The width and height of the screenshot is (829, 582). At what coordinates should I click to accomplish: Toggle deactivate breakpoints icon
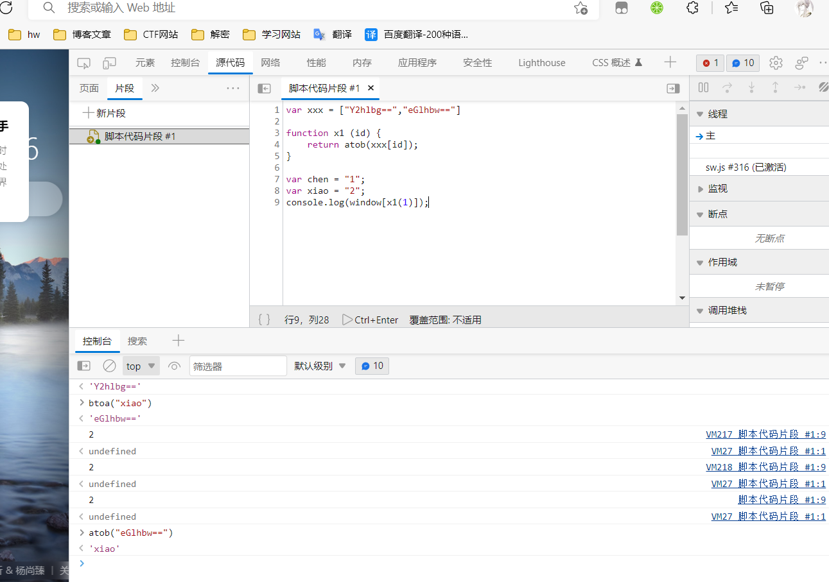tap(823, 88)
